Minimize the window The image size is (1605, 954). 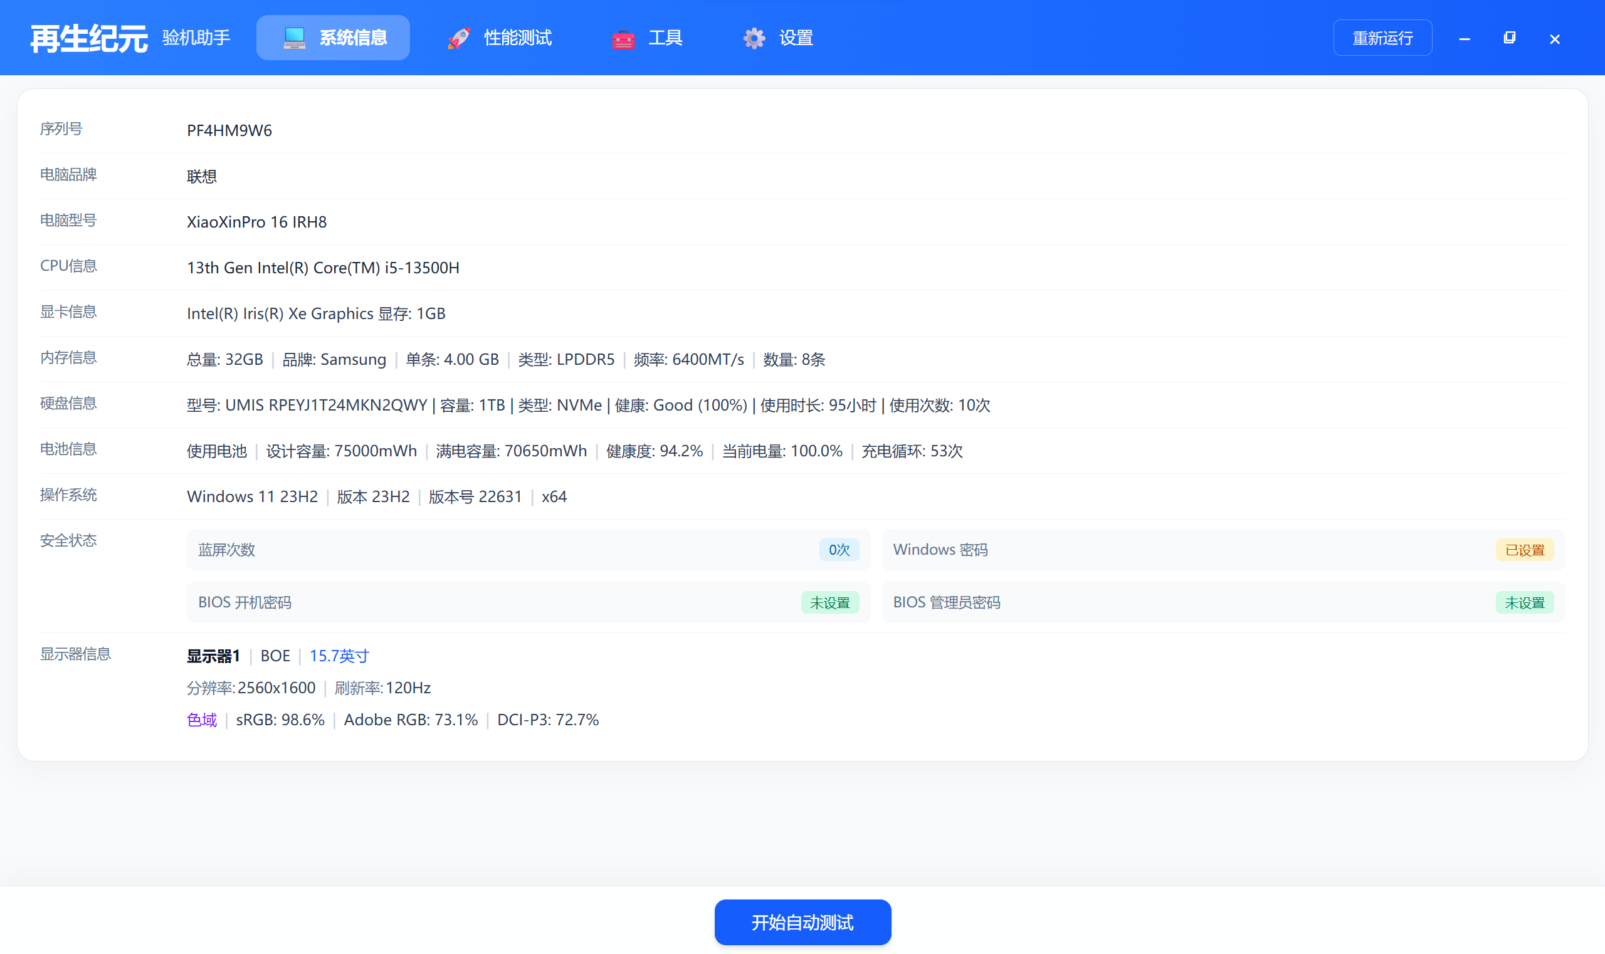pyautogui.click(x=1465, y=39)
